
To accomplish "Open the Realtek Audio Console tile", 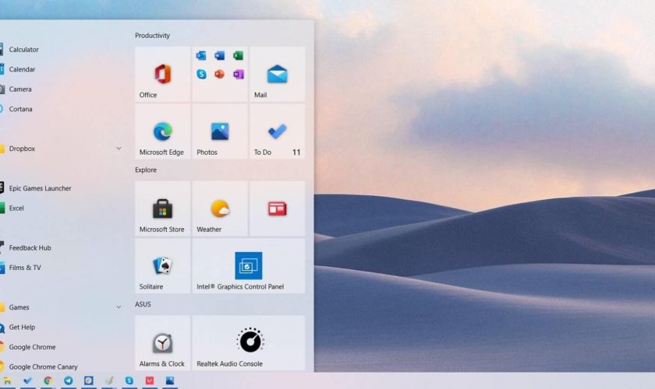I will coord(249,342).
